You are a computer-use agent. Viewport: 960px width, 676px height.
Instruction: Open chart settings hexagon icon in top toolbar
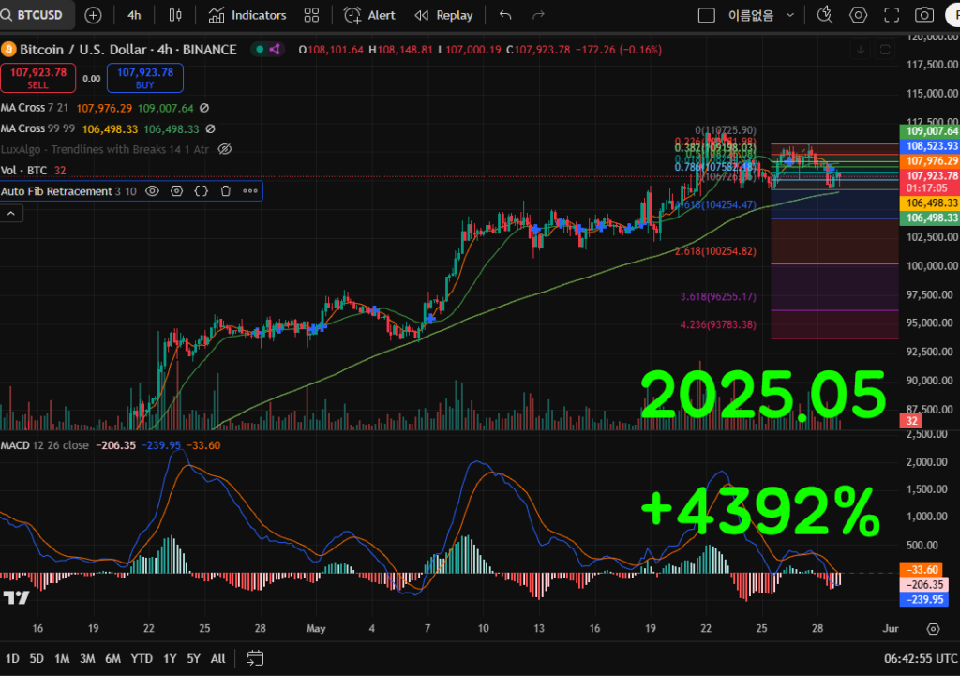(x=859, y=15)
